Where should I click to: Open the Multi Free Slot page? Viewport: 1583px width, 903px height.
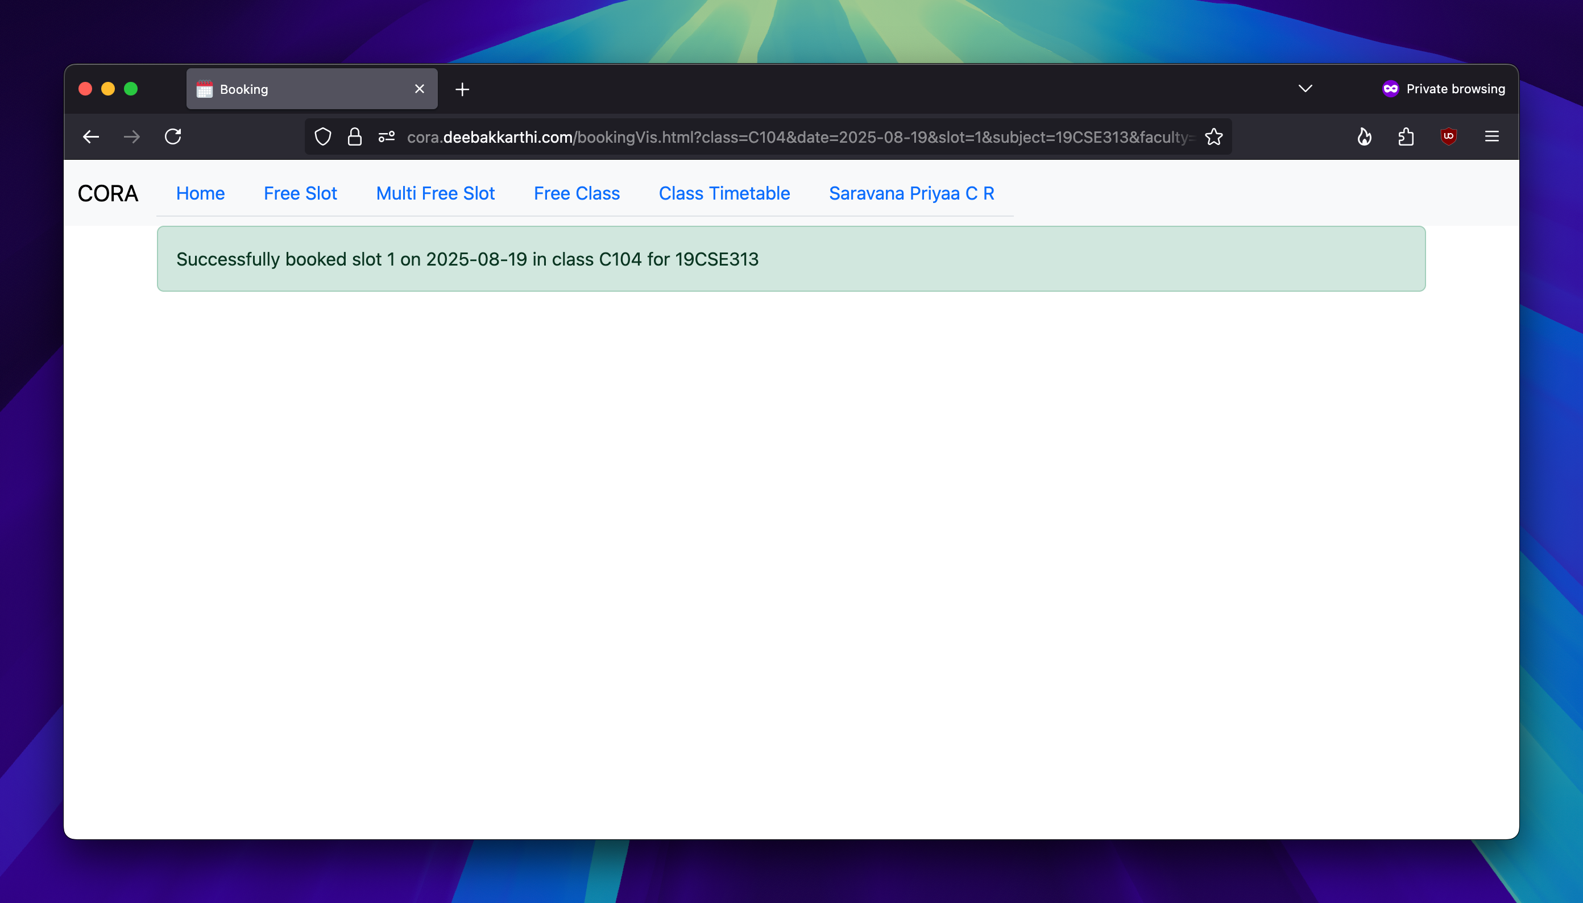click(436, 193)
